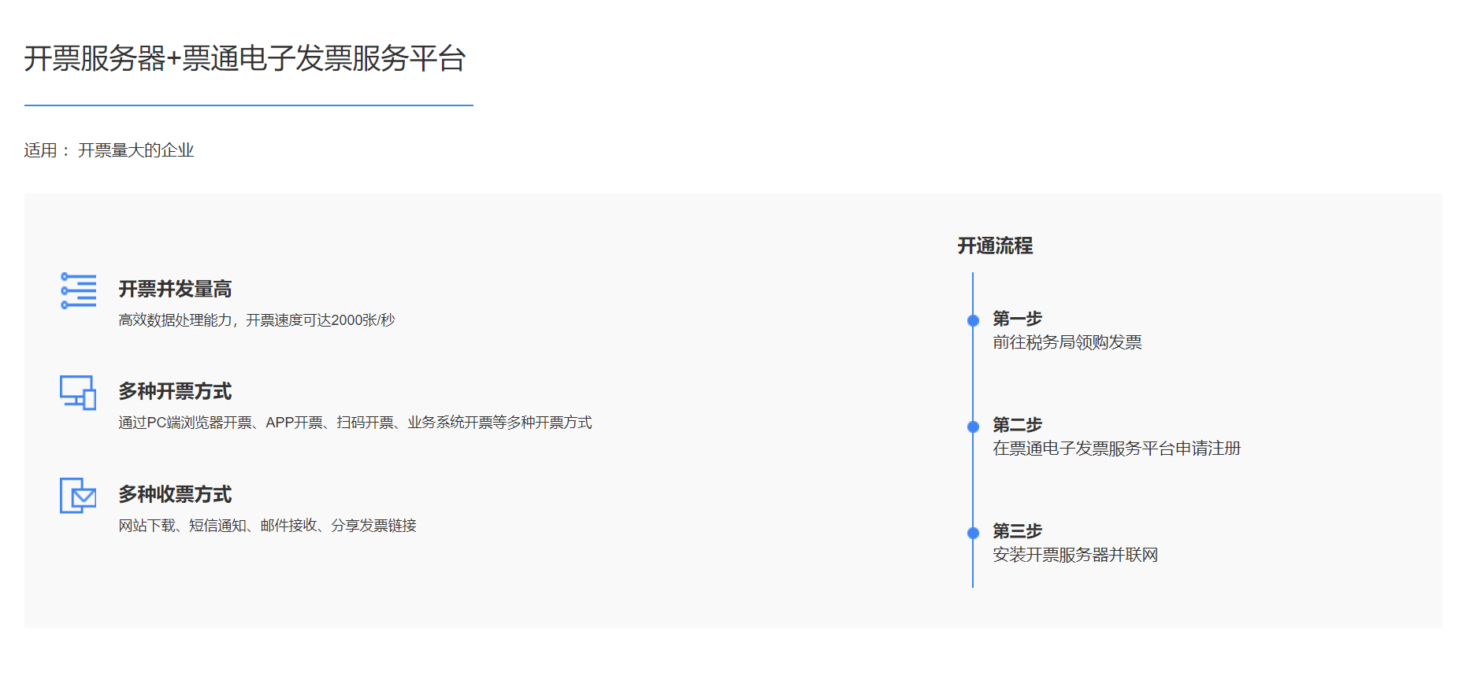Click the 第三步 label
The image size is (1477, 687).
click(x=1017, y=531)
